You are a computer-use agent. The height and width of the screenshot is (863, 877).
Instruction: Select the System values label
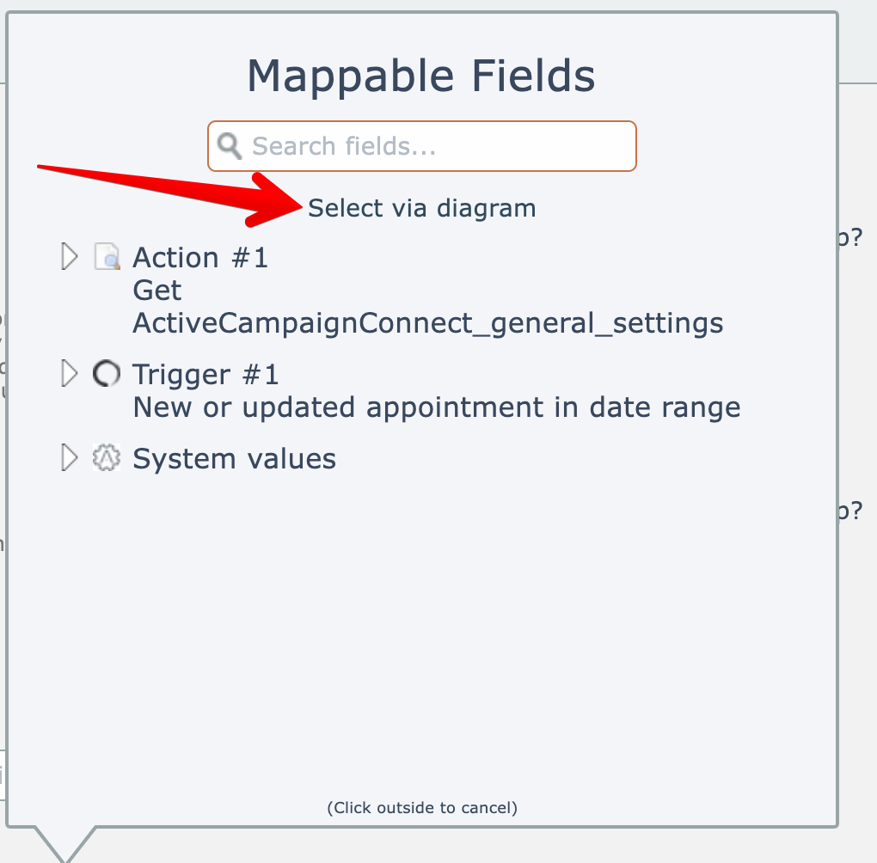pyautogui.click(x=234, y=459)
